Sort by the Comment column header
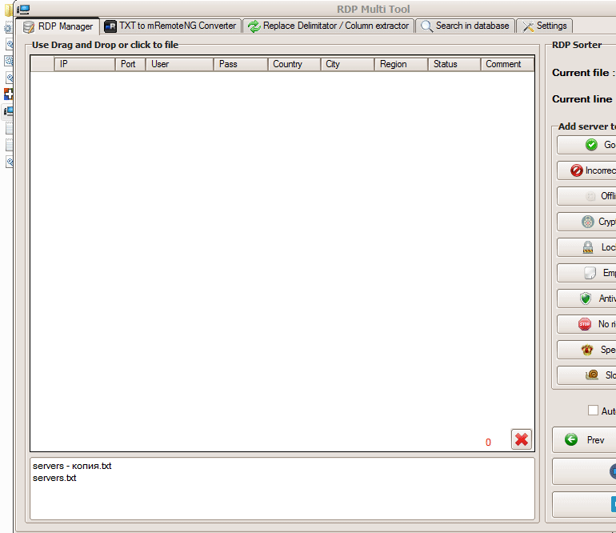Image resolution: width=616 pixels, height=533 pixels. click(x=507, y=64)
